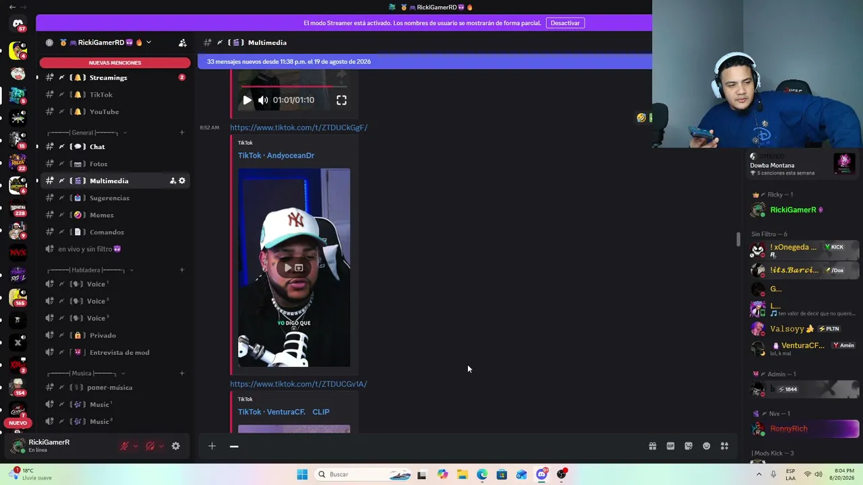
Task: Open the emoji picker
Action: click(707, 446)
